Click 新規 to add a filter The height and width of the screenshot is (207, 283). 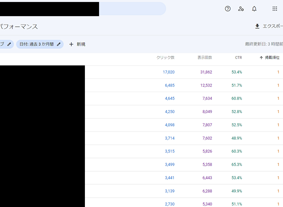tap(80, 44)
